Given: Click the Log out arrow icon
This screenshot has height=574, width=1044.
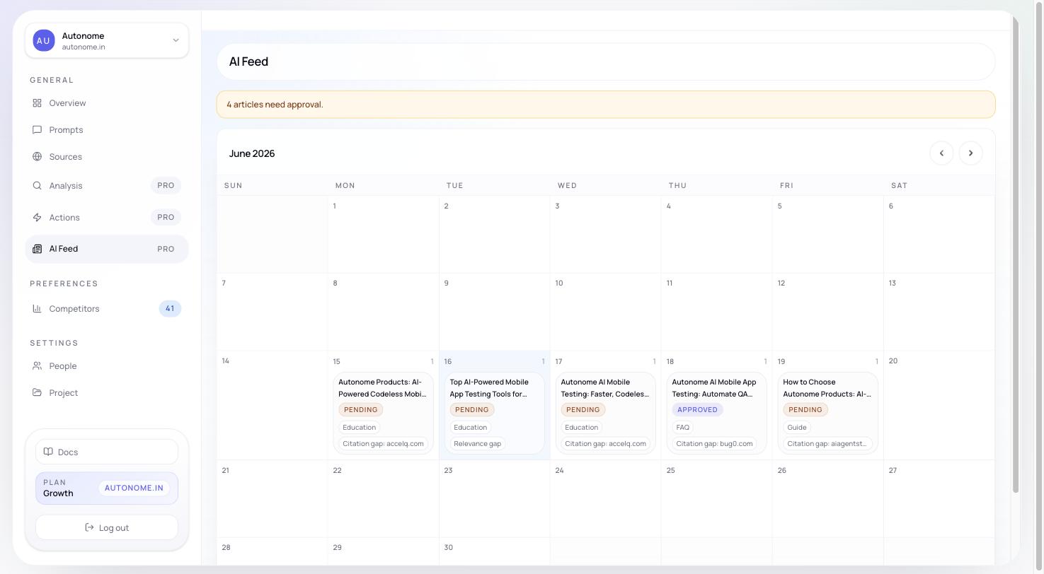Looking at the screenshot, I should click(x=89, y=528).
